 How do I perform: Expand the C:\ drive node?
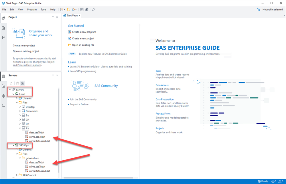20,120
